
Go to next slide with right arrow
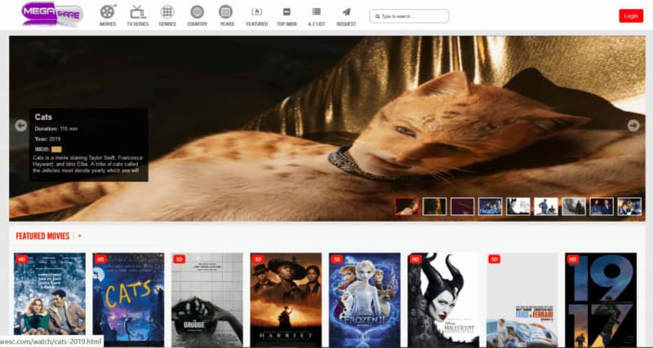coord(633,126)
